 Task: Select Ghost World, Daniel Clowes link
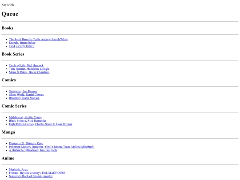26,95
